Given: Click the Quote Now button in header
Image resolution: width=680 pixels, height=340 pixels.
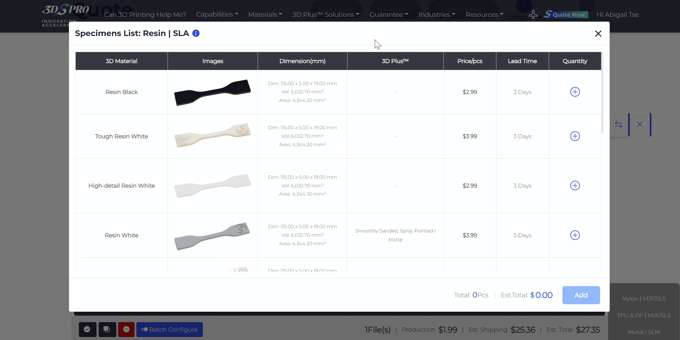Looking at the screenshot, I should point(566,15).
